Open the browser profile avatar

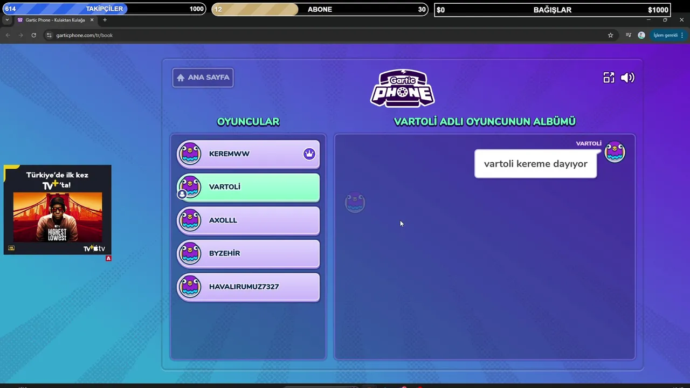[641, 35]
